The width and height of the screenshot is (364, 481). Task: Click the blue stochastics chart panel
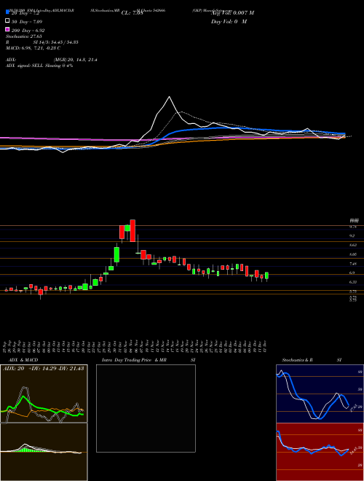tap(320, 394)
